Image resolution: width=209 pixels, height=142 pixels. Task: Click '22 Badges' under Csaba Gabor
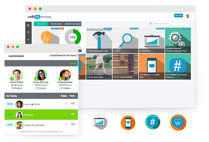17,88
